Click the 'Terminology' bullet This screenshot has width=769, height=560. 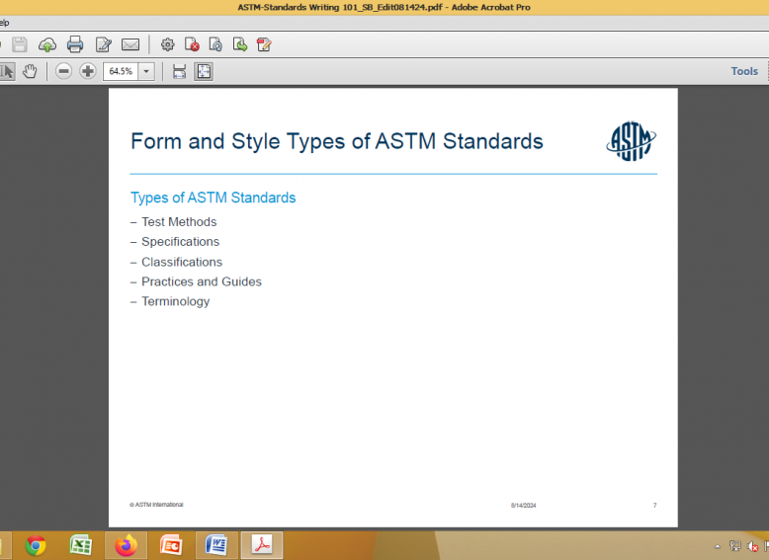(176, 302)
